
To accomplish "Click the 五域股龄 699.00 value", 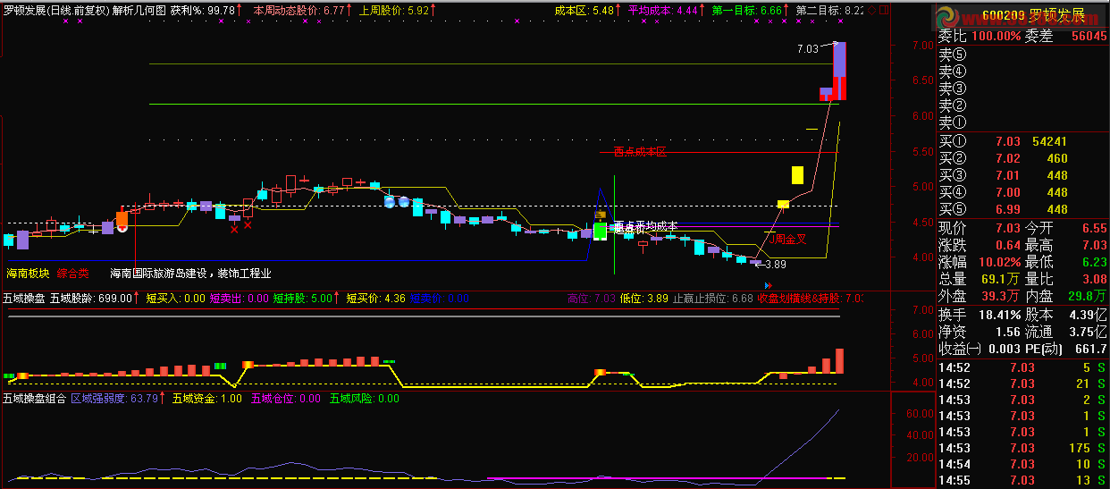I will coord(91,299).
